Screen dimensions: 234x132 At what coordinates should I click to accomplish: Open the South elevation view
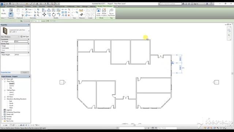(11, 106)
